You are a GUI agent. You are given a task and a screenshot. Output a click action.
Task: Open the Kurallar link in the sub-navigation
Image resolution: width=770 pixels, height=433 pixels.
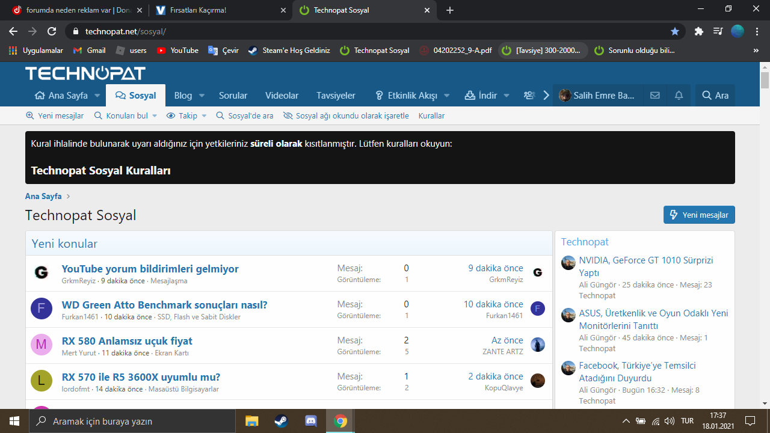pyautogui.click(x=431, y=115)
